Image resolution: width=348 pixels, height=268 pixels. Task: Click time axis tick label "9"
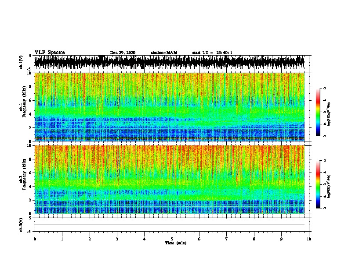(281, 239)
